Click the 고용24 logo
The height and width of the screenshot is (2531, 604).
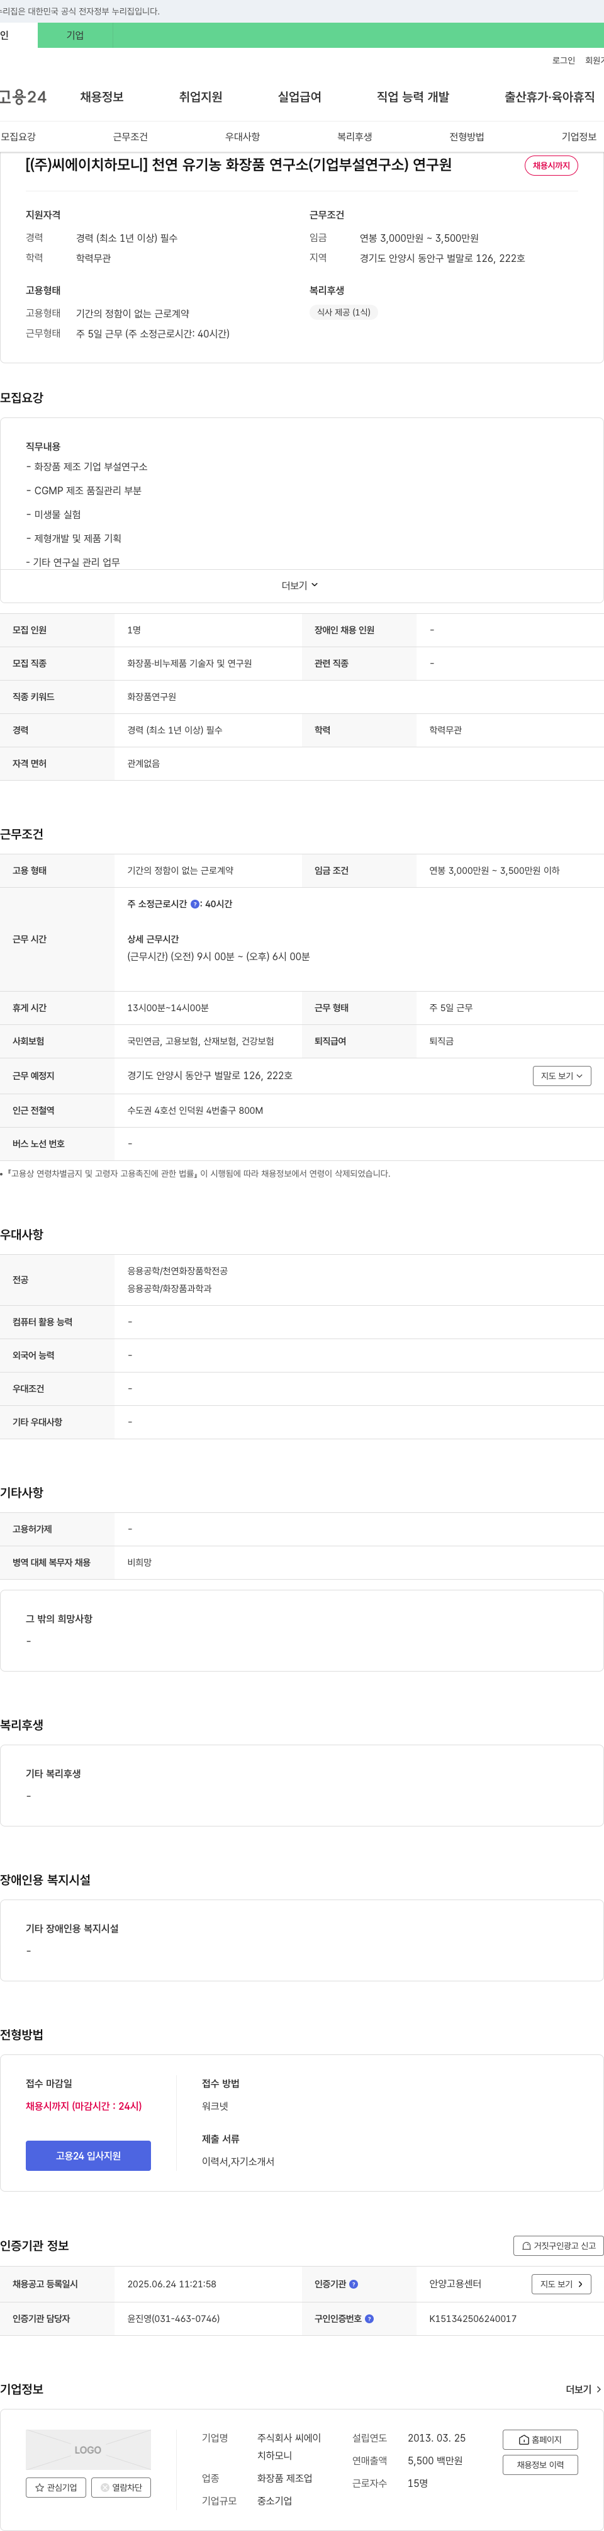pos(23,96)
